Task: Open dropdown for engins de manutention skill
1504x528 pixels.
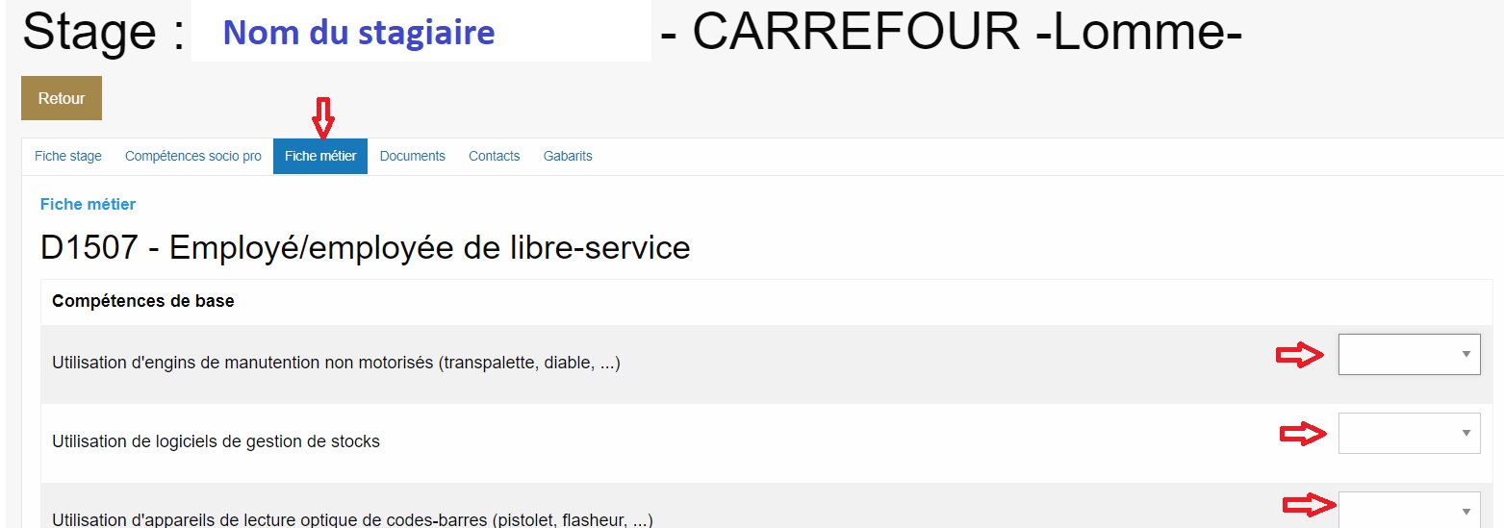Action: pyautogui.click(x=1410, y=354)
